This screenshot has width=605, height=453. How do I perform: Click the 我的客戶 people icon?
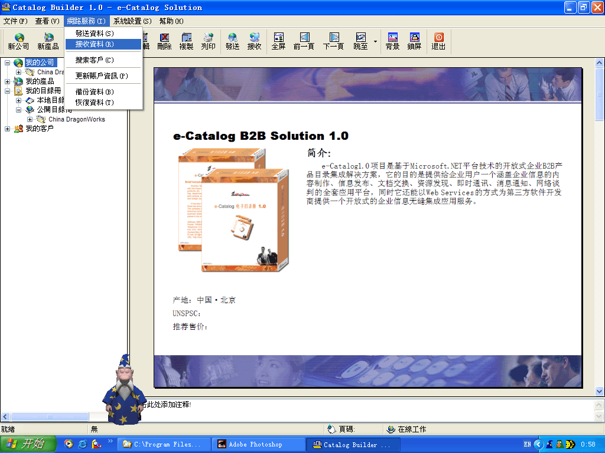18,129
